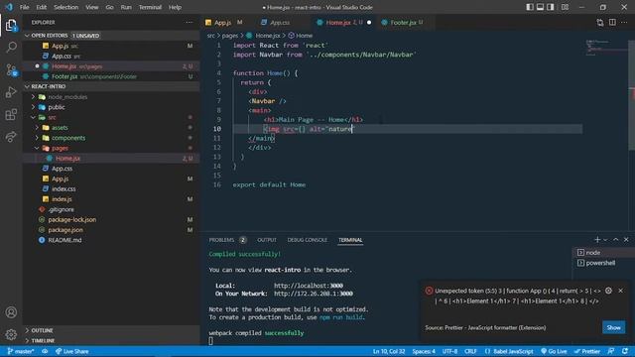Open editor more actions ellipsis
635x357 pixels.
point(624,22)
